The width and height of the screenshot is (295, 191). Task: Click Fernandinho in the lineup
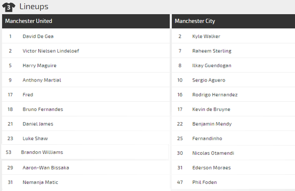pyautogui.click(x=207, y=139)
